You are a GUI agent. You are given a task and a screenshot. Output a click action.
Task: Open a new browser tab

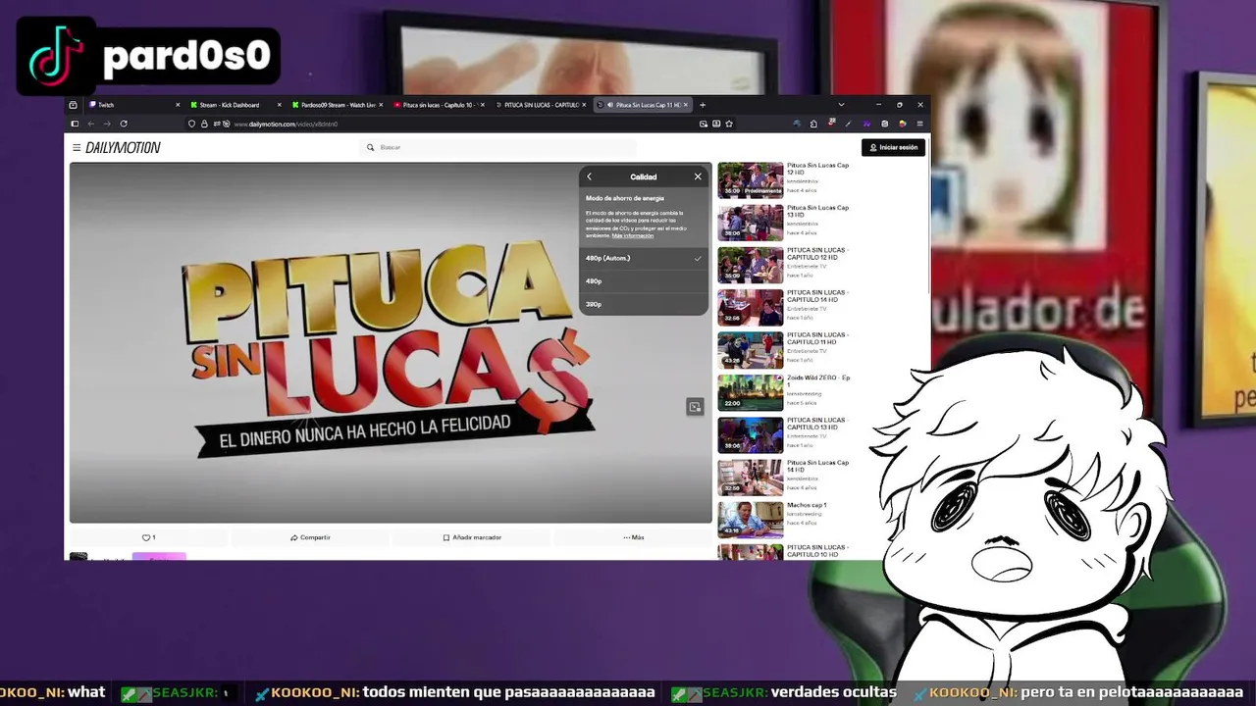pyautogui.click(x=703, y=105)
